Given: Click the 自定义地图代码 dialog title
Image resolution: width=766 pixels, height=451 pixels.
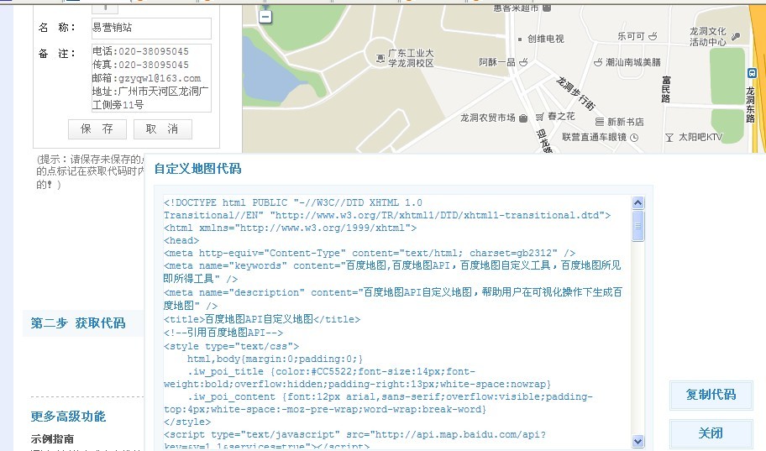Looking at the screenshot, I should click(x=198, y=169).
